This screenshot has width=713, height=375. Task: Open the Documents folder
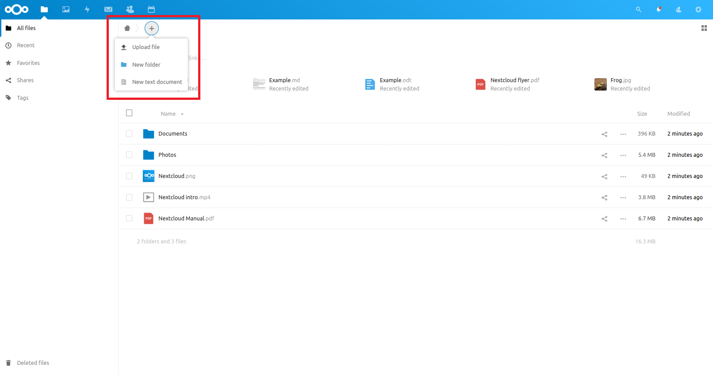[172, 134]
